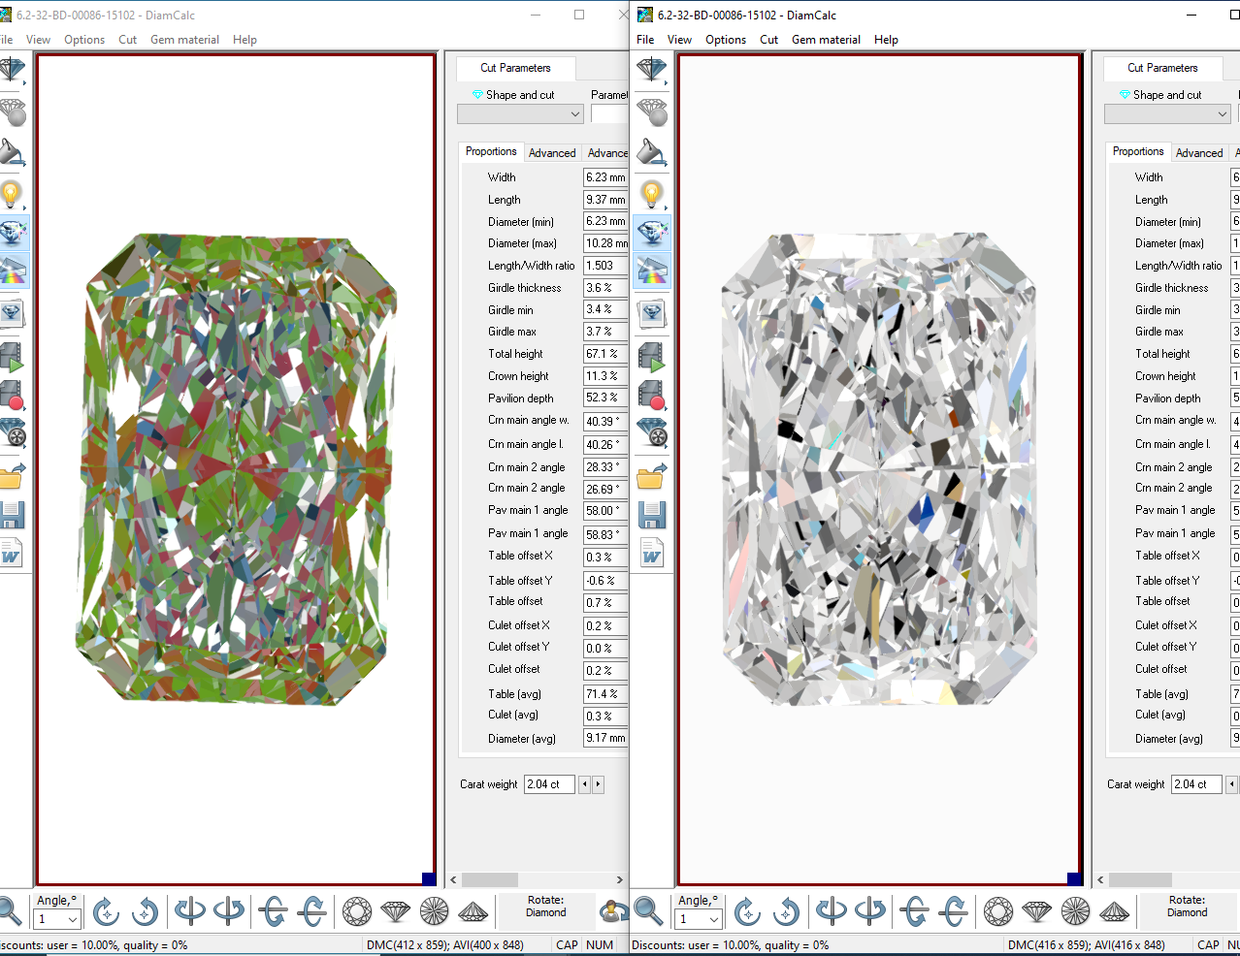
Task: Click the Carat weight field in left window
Action: point(549,784)
